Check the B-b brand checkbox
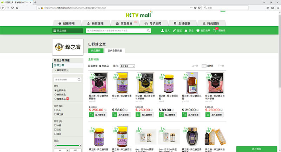Screen dimensions: 281x152 pyautogui.click(x=55, y=110)
